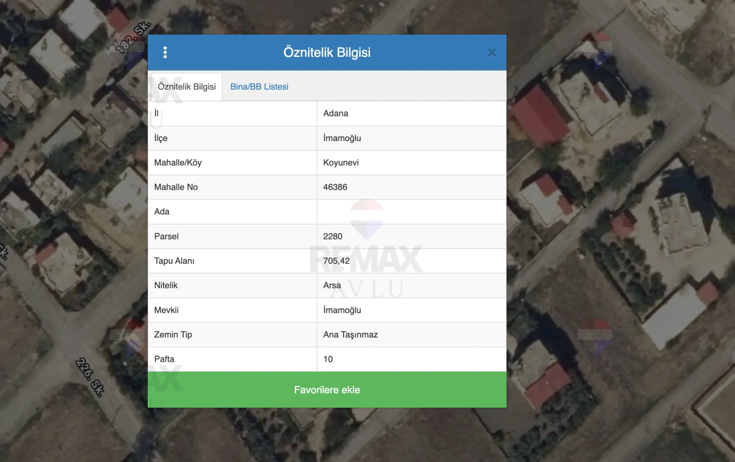The image size is (735, 462).
Task: Select the Ana Taşınmaz value
Action: click(x=351, y=335)
